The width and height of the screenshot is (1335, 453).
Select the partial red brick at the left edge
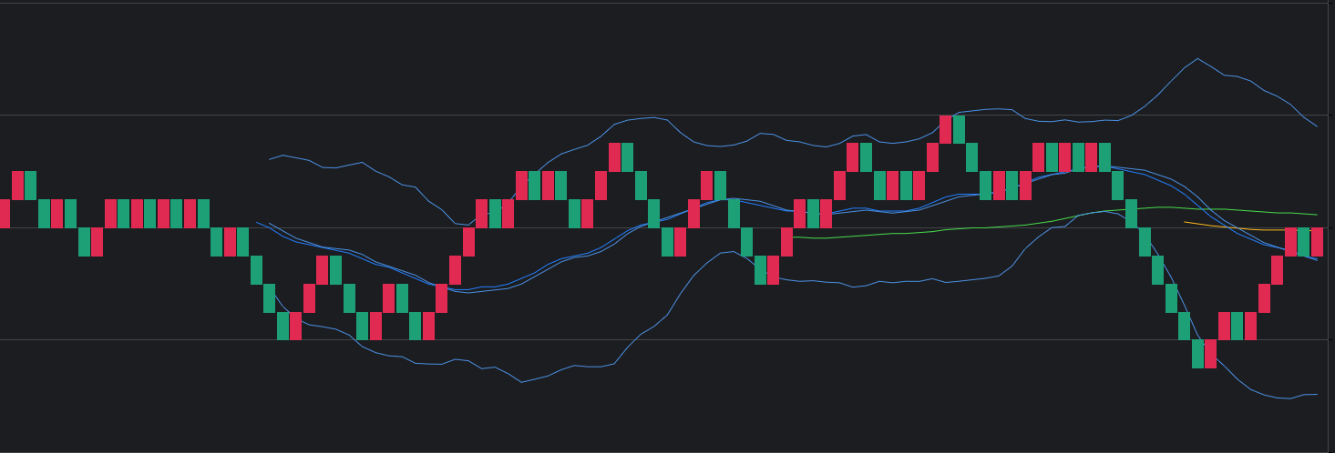(5, 214)
